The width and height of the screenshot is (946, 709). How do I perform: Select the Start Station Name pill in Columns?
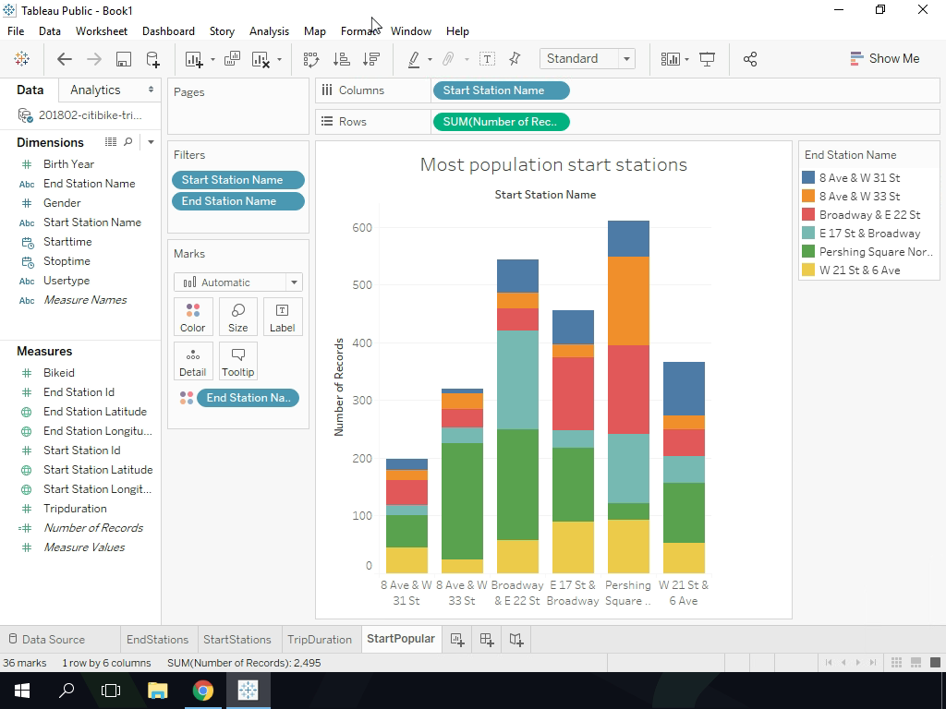click(x=500, y=90)
